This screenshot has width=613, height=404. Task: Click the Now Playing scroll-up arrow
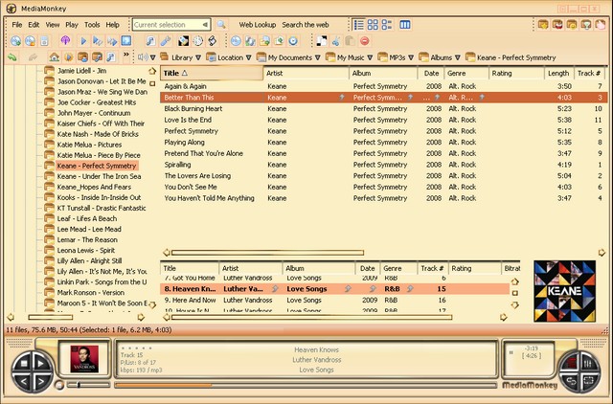pyautogui.click(x=515, y=281)
